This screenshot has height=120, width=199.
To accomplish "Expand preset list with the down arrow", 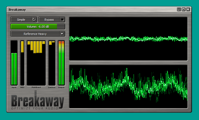I will (x=62, y=34).
